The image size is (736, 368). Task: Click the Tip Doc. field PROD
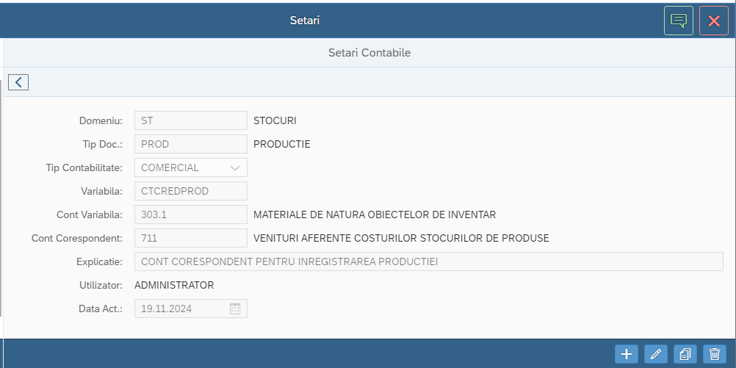[x=190, y=144]
